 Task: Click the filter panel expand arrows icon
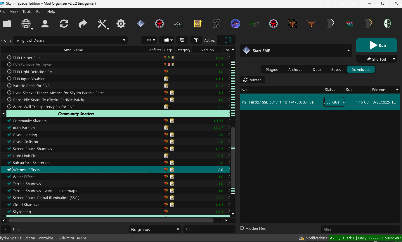[x=6, y=229]
